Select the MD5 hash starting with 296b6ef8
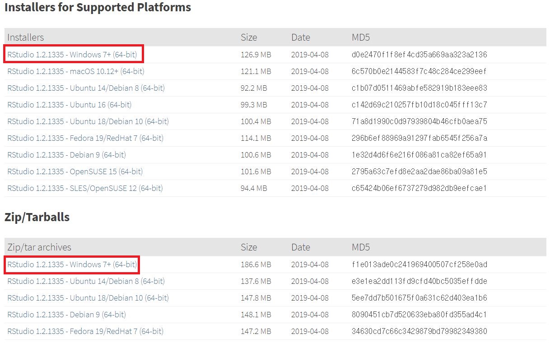Image resolution: width=550 pixels, height=343 pixels. 419,138
